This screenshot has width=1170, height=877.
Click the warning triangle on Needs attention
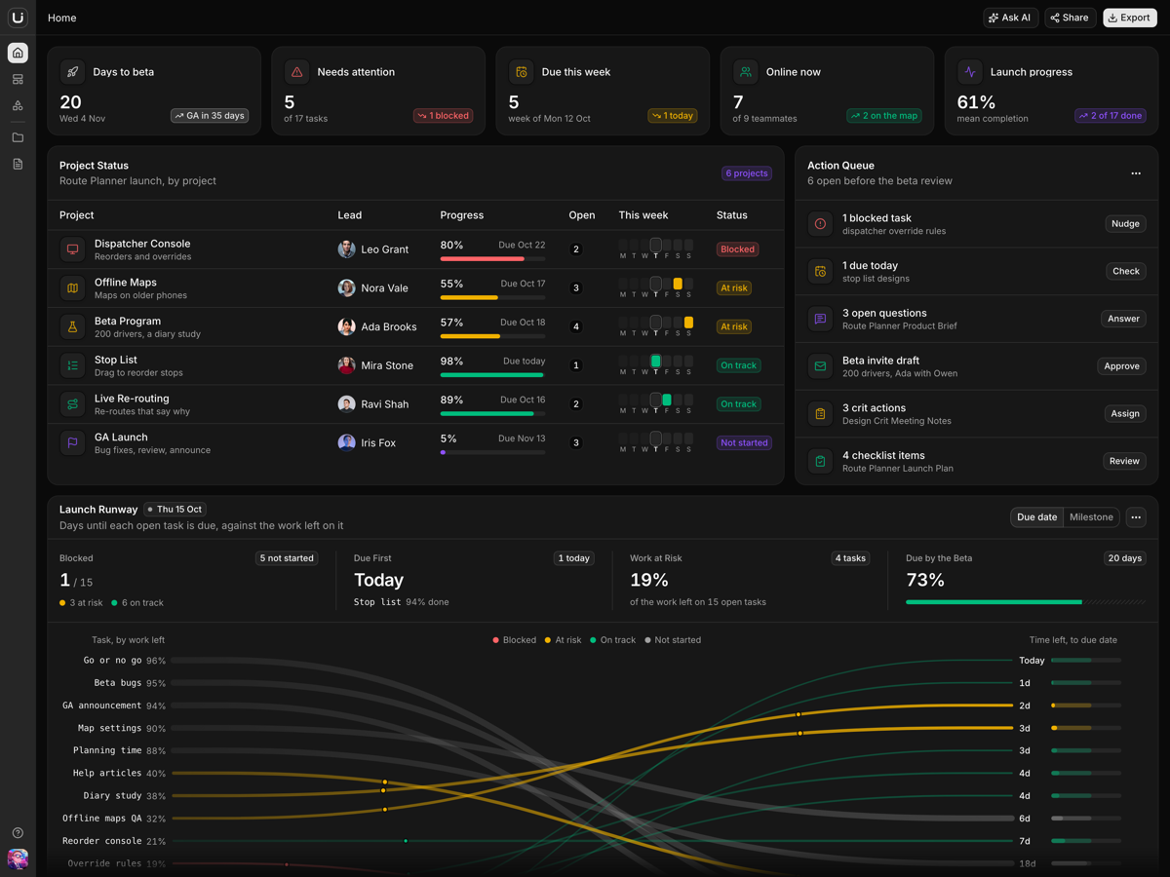297,72
